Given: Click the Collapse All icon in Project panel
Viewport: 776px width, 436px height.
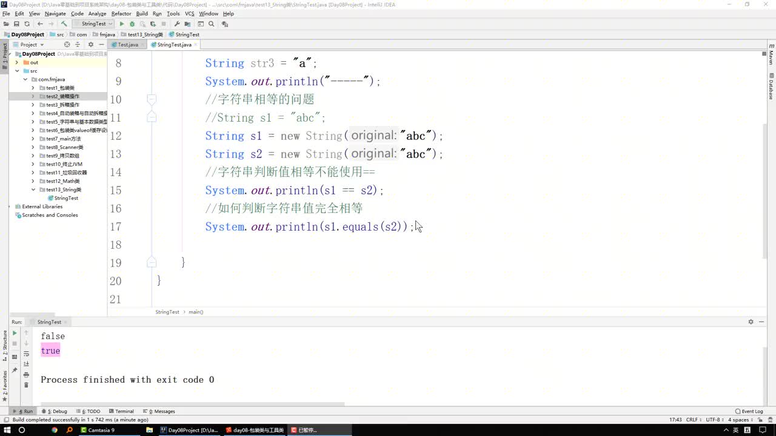Looking at the screenshot, I should pyautogui.click(x=77, y=45).
